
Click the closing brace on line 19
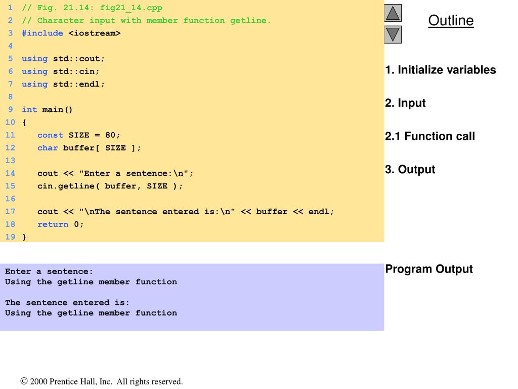24,237
